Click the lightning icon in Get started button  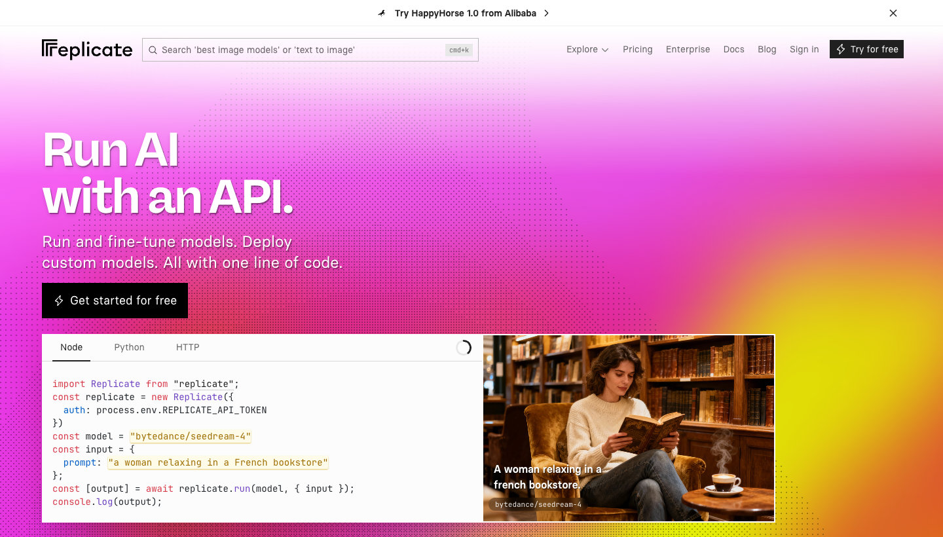(x=59, y=301)
